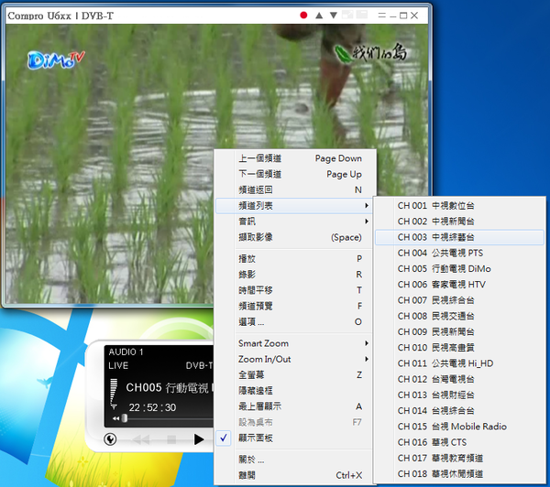Screen dimensions: 550x487
Task: Click the 22 : 52 : 30 time display
Action: coord(152,407)
